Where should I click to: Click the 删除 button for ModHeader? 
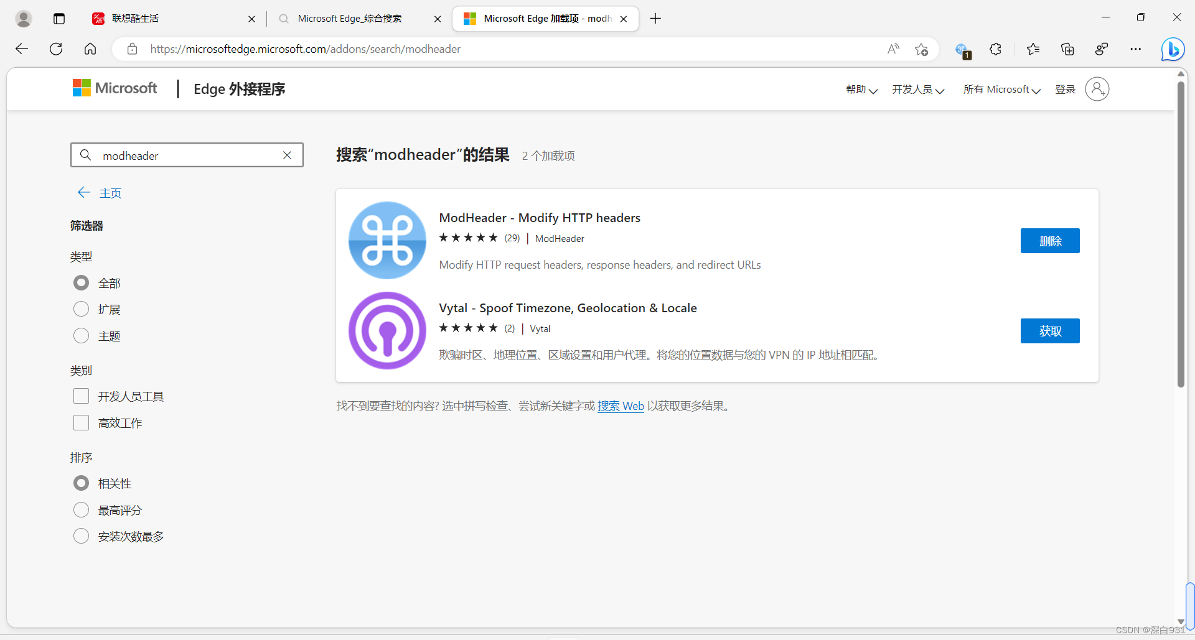point(1050,241)
